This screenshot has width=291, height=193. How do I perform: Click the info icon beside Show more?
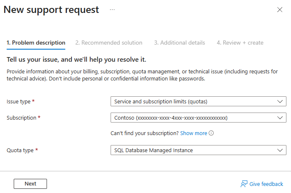click(211, 133)
